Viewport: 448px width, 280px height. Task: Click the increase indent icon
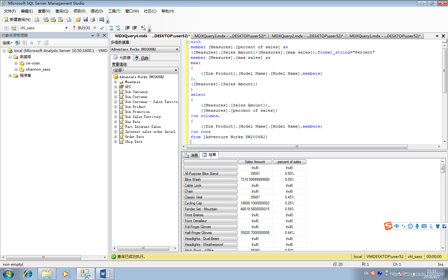pos(134,28)
